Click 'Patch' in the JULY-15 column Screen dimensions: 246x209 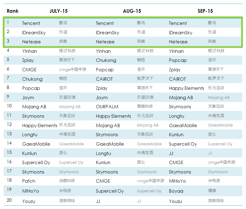pyautogui.click(x=29, y=181)
